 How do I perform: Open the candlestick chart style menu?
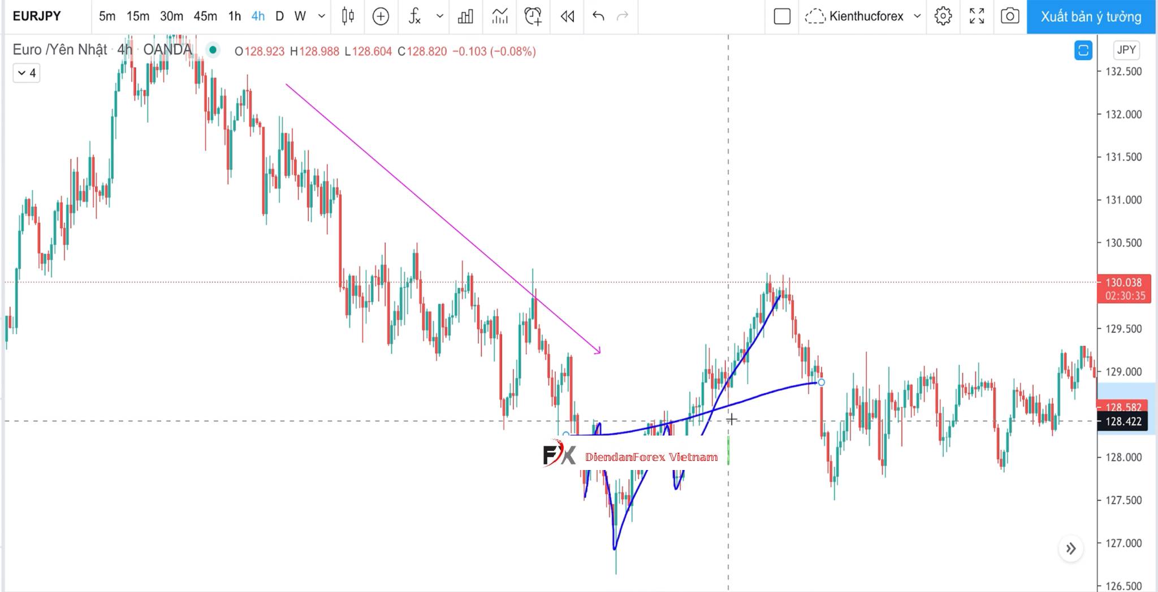pos(348,16)
